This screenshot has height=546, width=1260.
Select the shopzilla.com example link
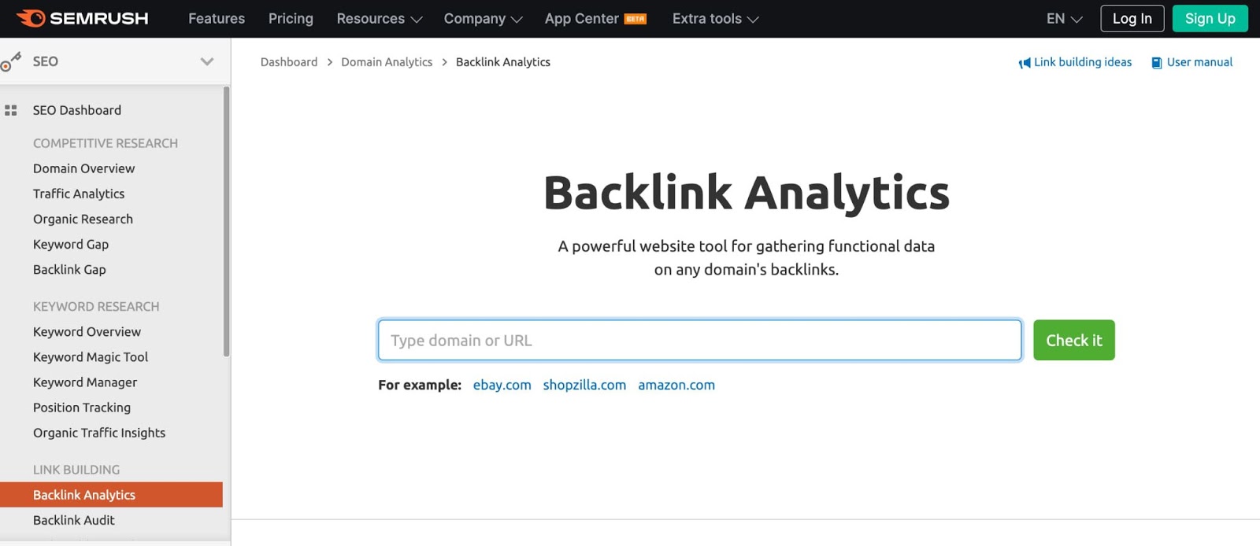tap(584, 385)
